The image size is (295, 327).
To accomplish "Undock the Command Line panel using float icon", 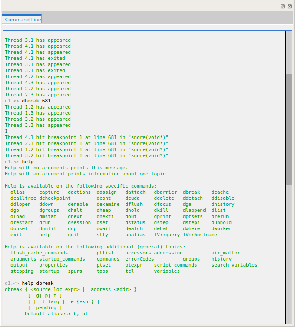I will point(282,7).
